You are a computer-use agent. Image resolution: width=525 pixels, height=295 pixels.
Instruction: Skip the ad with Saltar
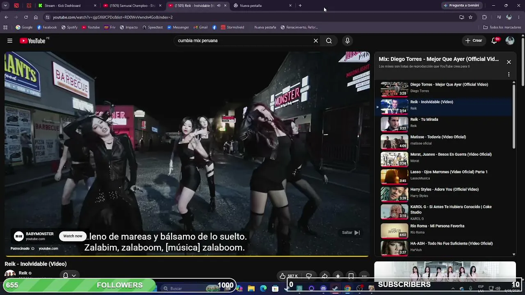351,233
